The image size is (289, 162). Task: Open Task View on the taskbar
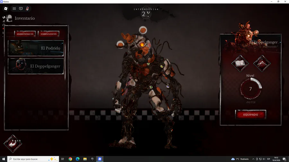point(63,159)
